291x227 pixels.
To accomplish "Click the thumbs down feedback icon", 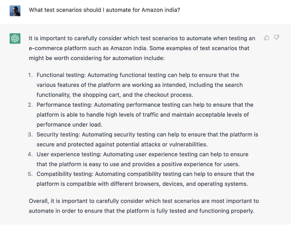I will [x=276, y=38].
